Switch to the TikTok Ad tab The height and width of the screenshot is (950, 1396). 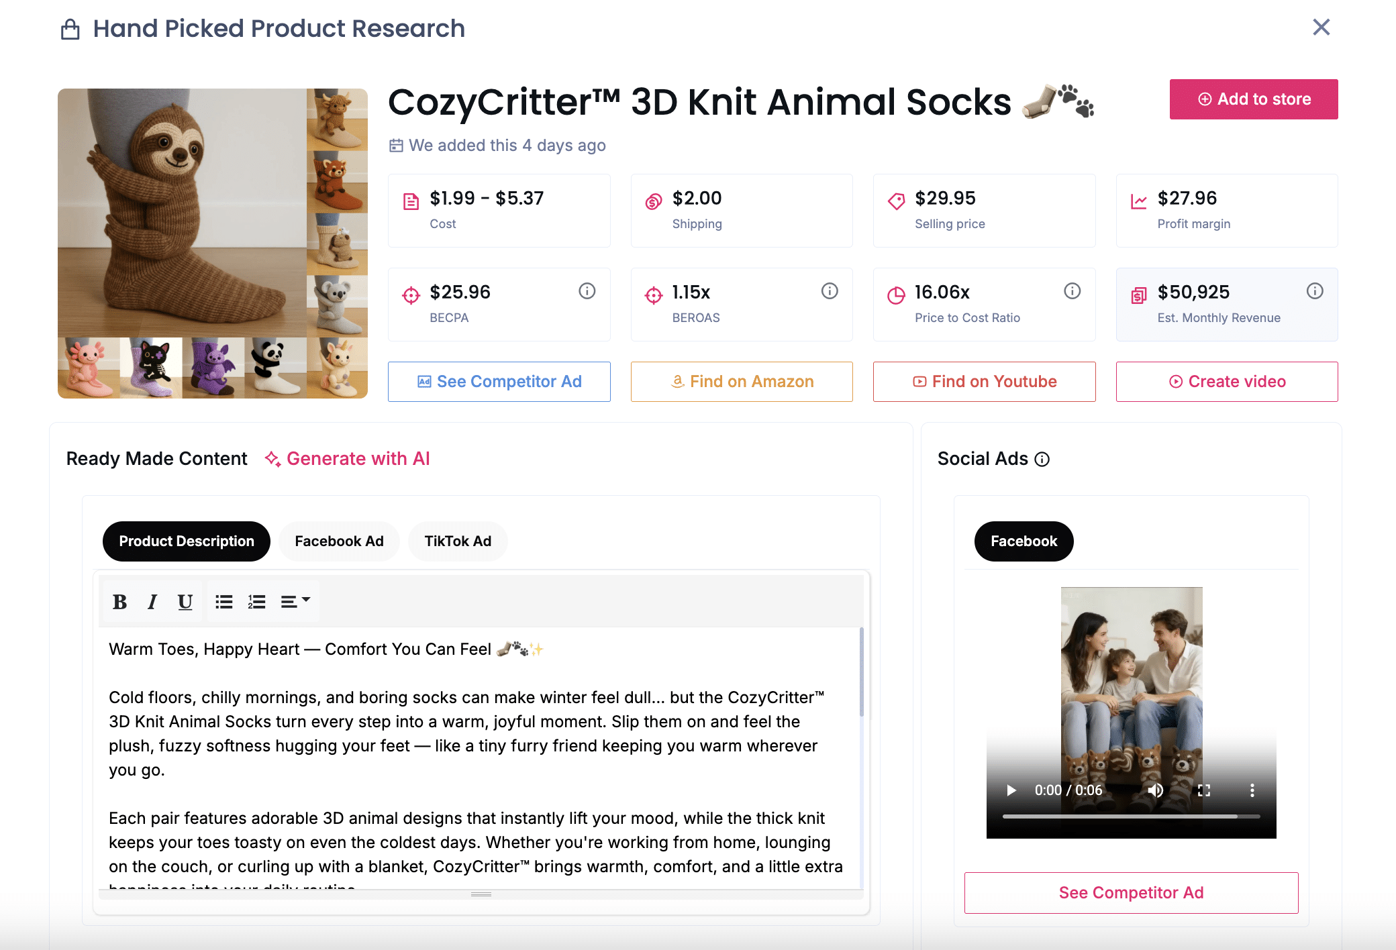pyautogui.click(x=458, y=541)
